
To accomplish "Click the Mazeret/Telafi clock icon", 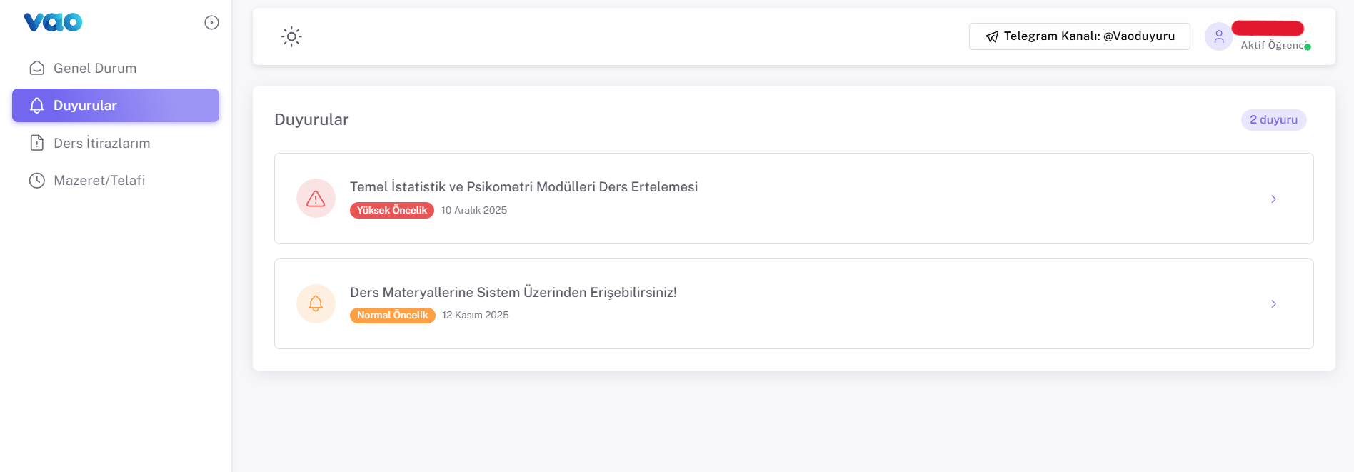I will click(x=37, y=181).
